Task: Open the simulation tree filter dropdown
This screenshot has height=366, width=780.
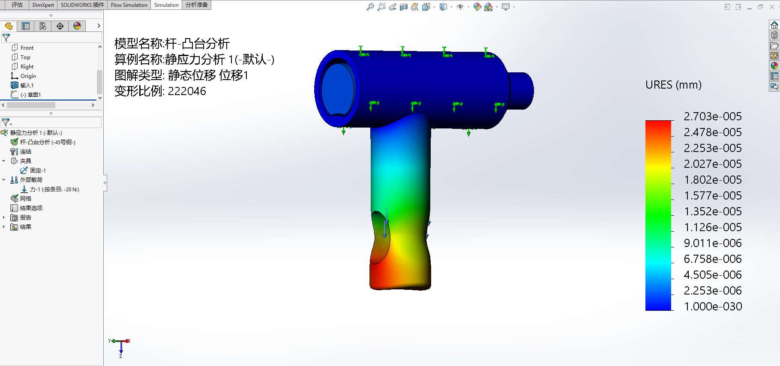Action: pyautogui.click(x=7, y=122)
